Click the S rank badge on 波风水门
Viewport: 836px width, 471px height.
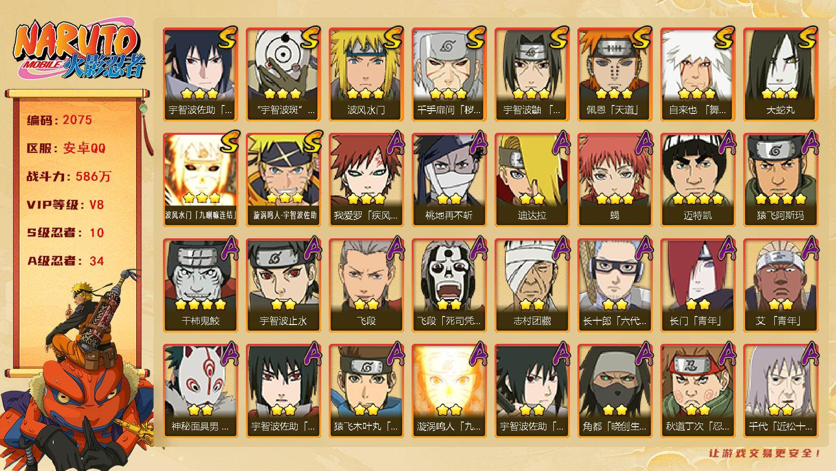tap(392, 38)
